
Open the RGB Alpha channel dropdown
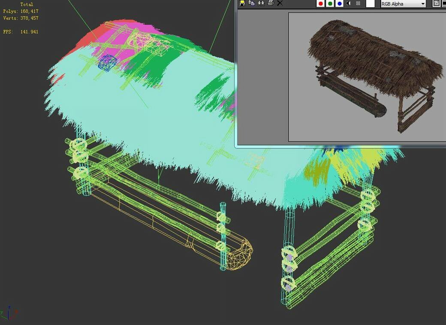pyautogui.click(x=403, y=4)
